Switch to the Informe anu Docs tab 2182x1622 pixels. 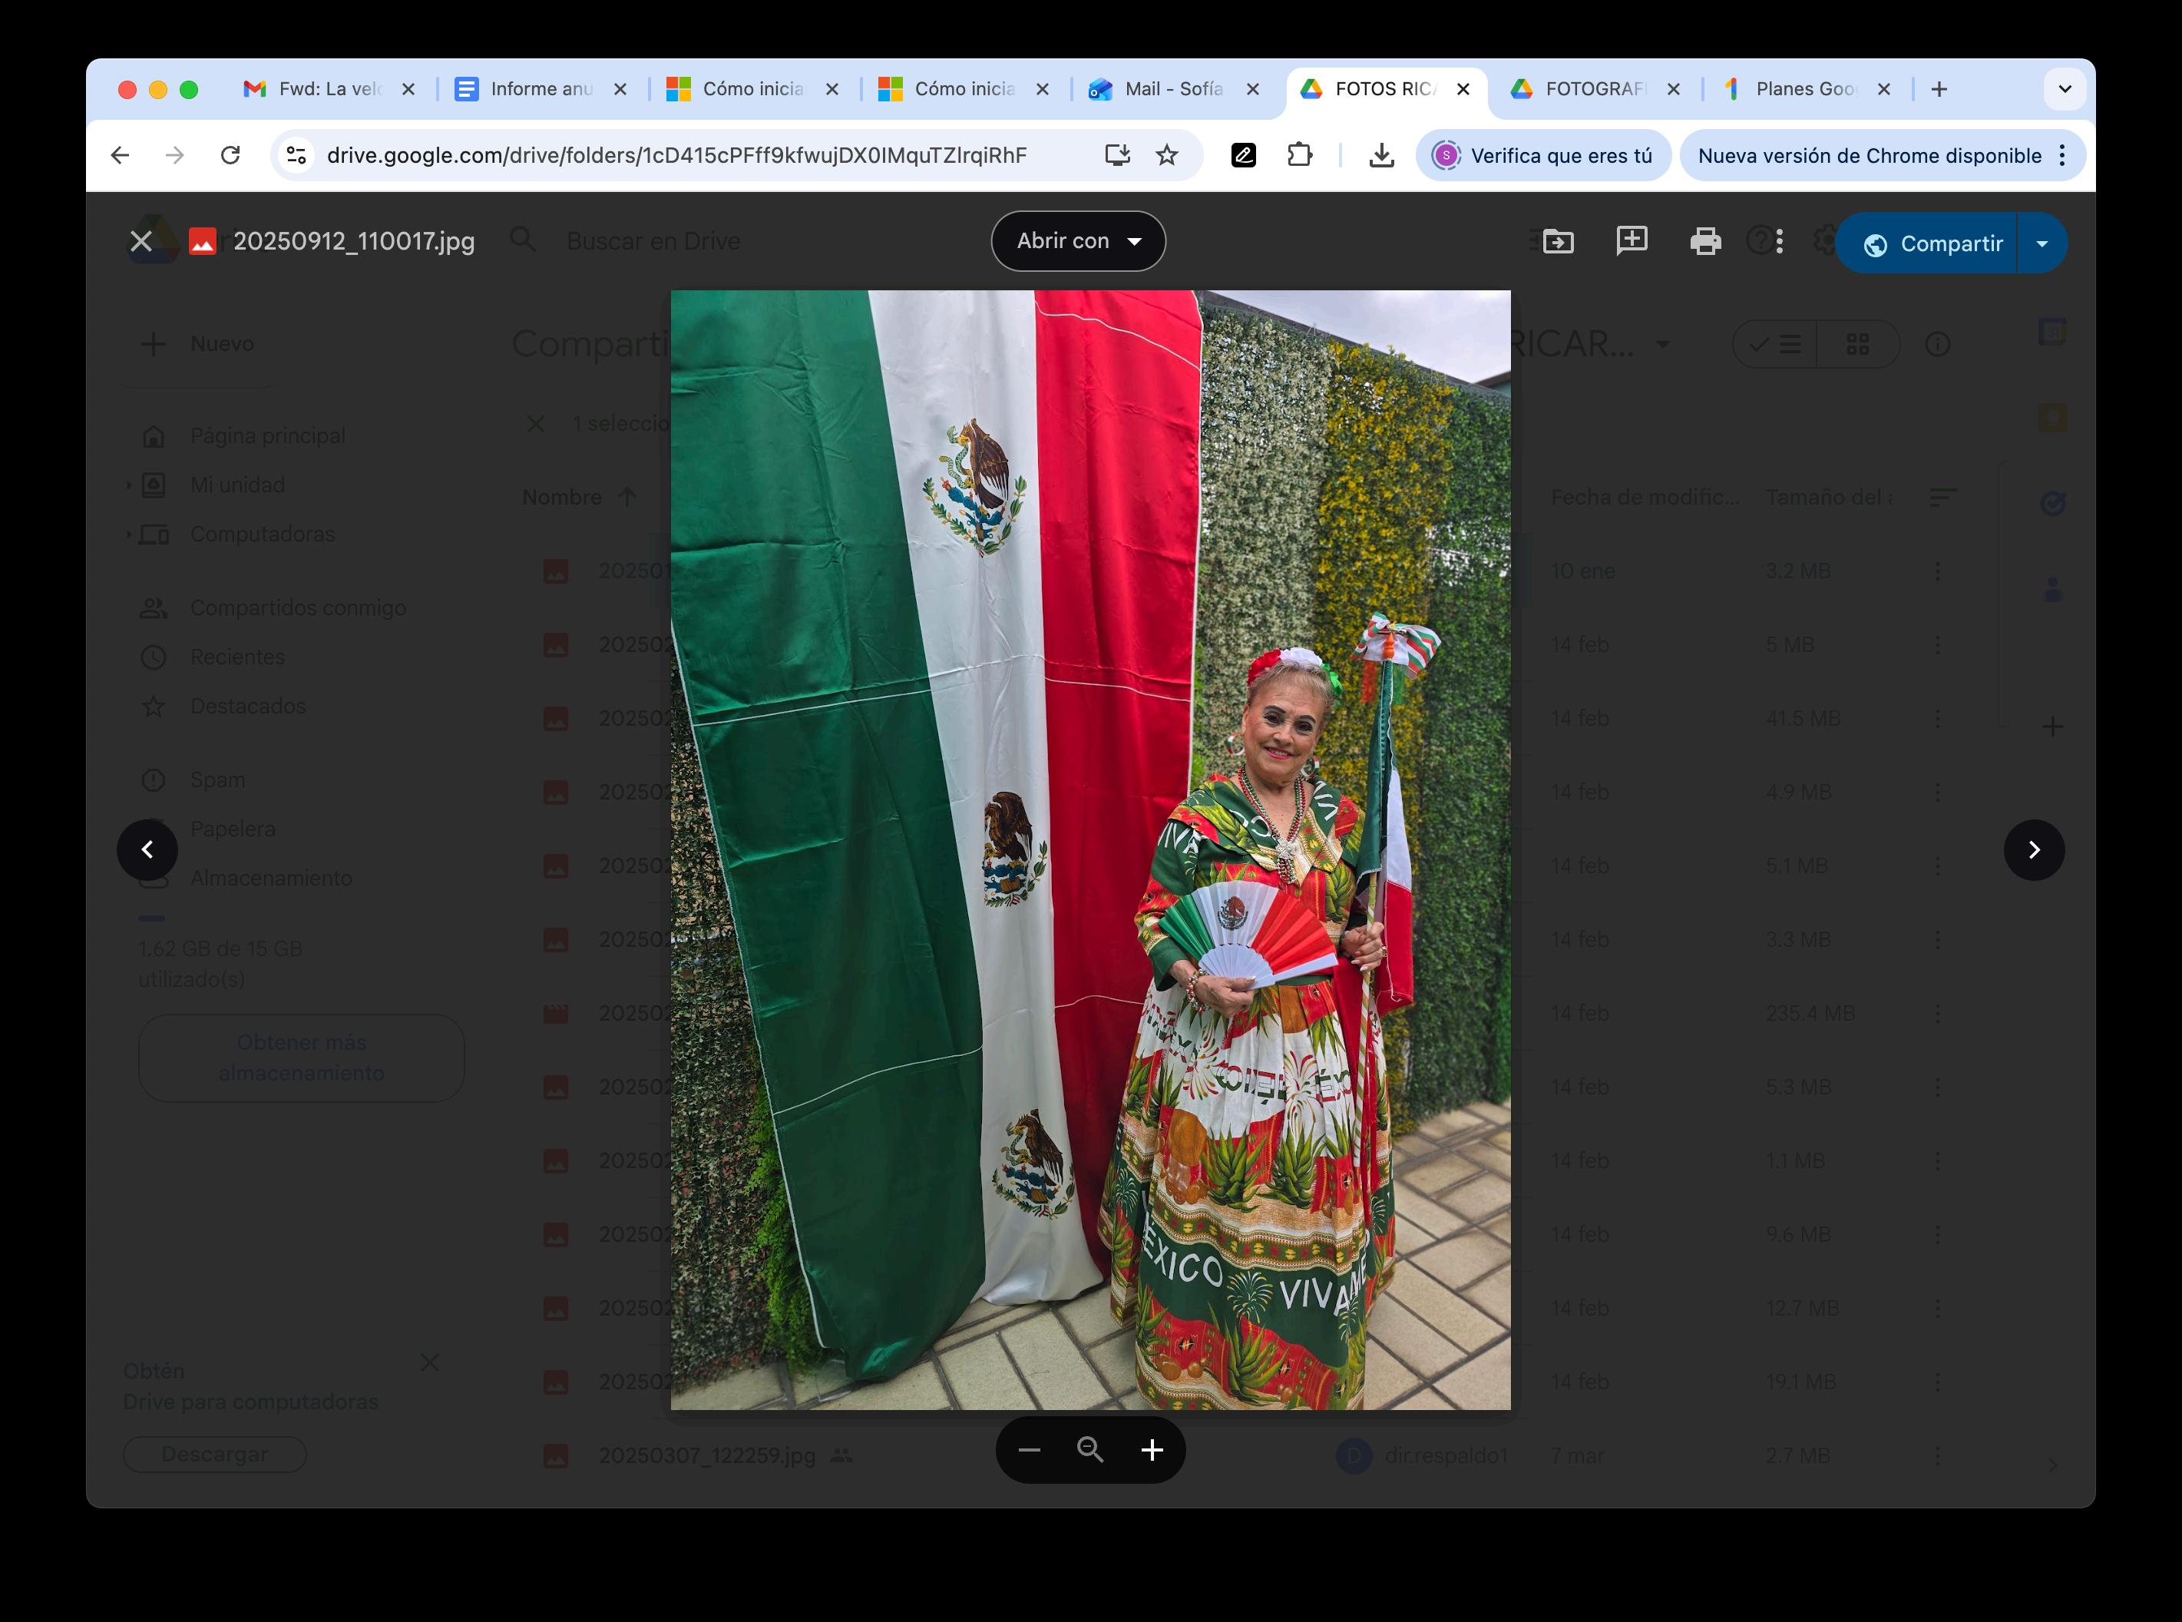pyautogui.click(x=540, y=89)
